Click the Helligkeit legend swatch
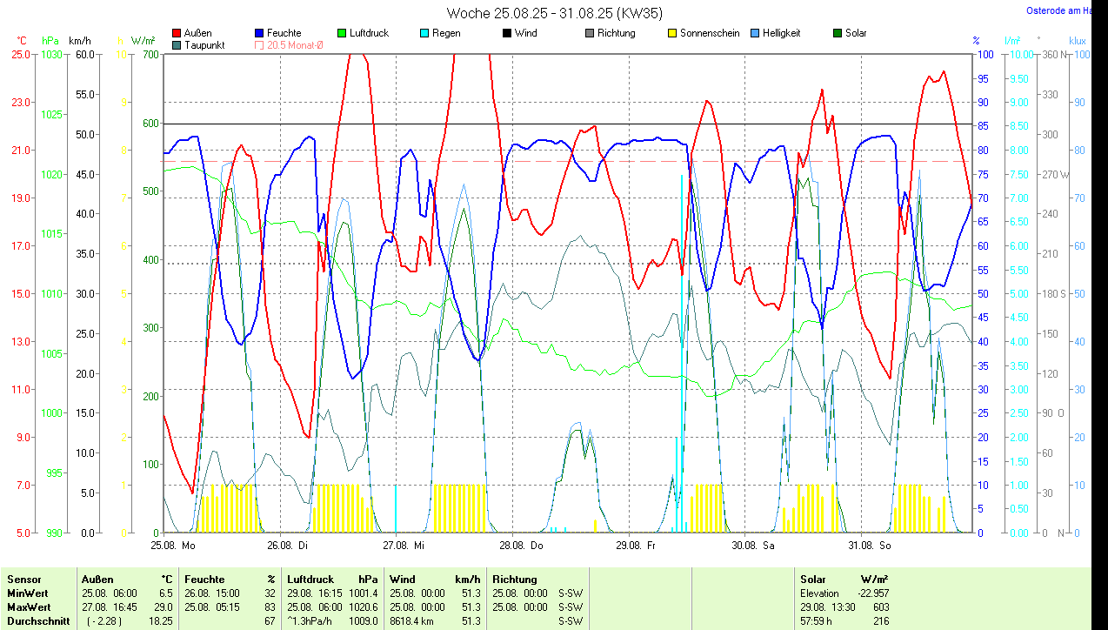This screenshot has width=1108, height=630. click(754, 33)
